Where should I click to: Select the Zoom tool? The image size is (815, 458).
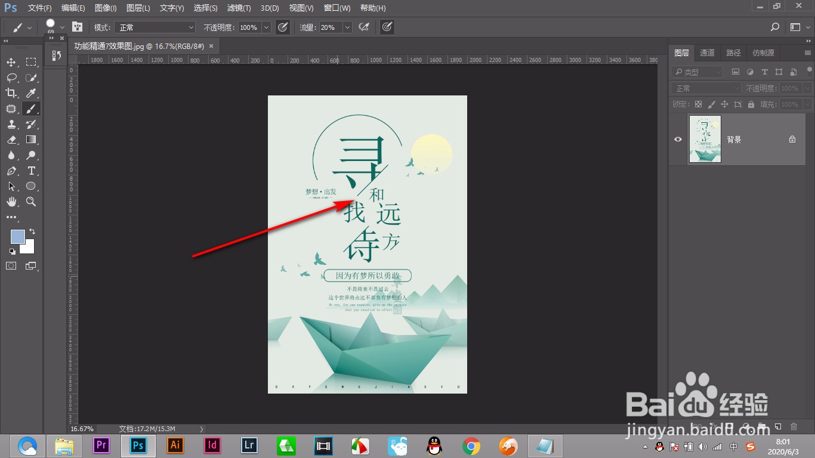click(31, 202)
